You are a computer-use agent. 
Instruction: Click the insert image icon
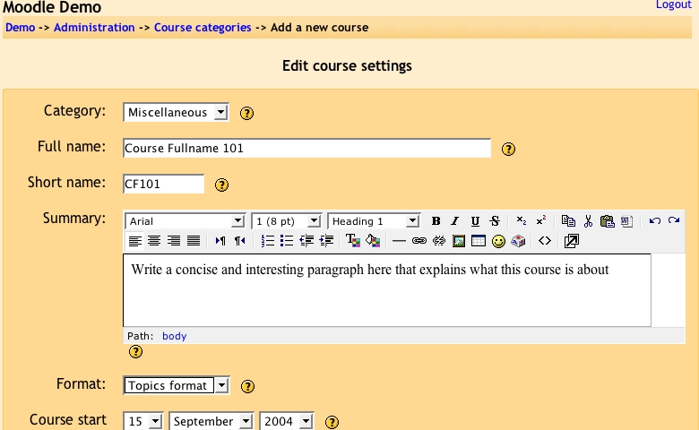pos(459,241)
